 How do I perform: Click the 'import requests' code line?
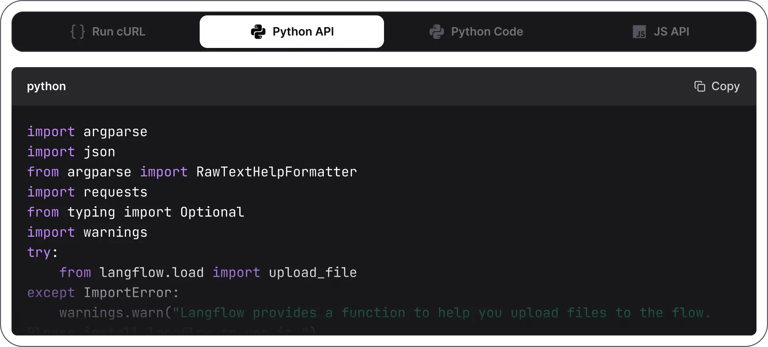pyautogui.click(x=87, y=192)
